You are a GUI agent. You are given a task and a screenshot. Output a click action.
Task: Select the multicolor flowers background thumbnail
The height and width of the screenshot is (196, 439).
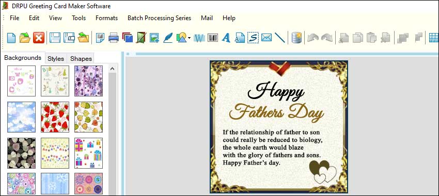pos(21,184)
